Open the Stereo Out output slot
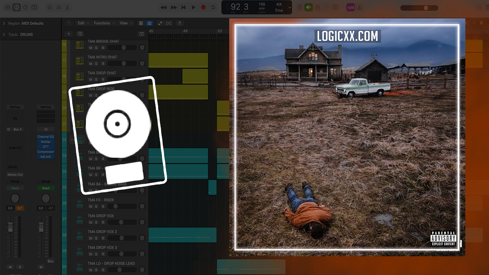The width and height of the screenshot is (489, 275). pyautogui.click(x=15, y=175)
